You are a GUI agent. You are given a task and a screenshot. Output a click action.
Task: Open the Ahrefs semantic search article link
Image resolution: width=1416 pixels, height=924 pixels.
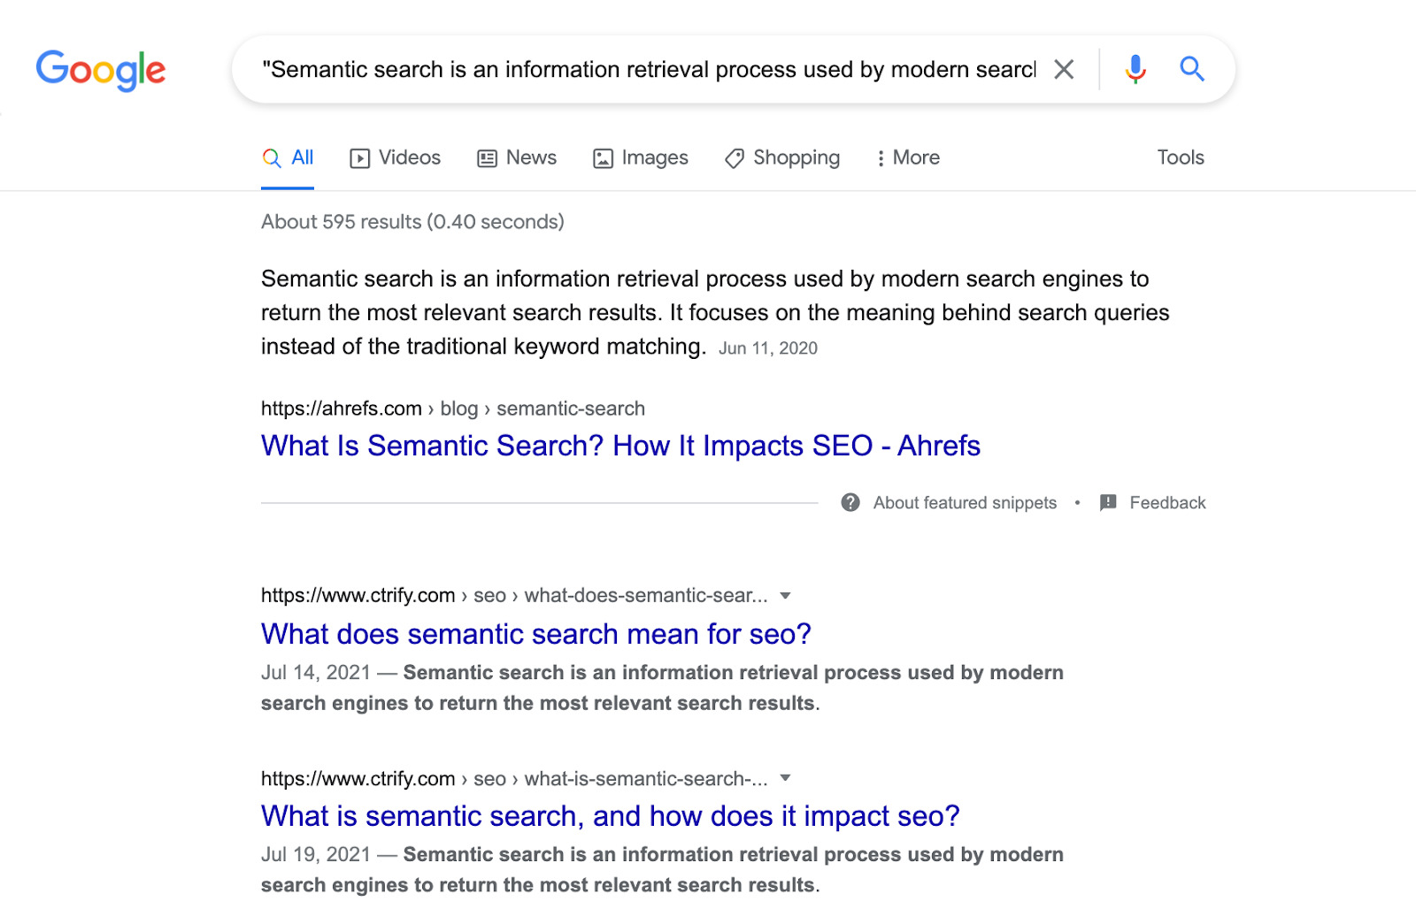(x=620, y=446)
